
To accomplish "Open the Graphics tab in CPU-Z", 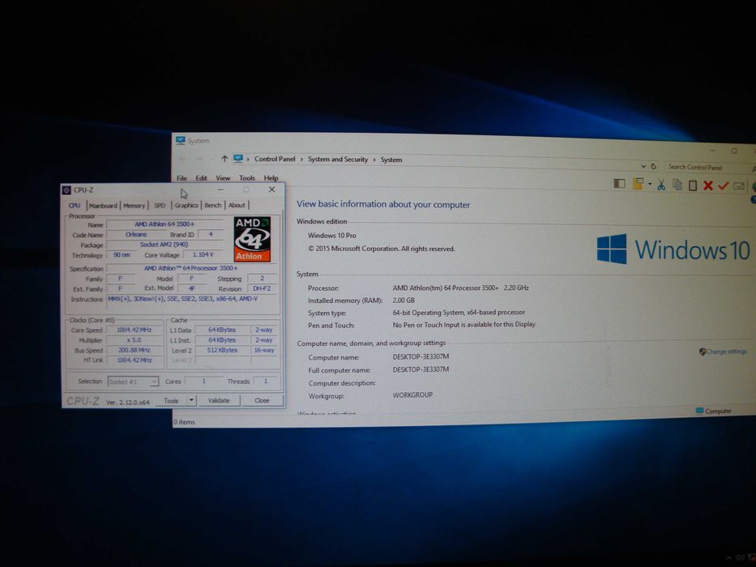I will pos(186,205).
